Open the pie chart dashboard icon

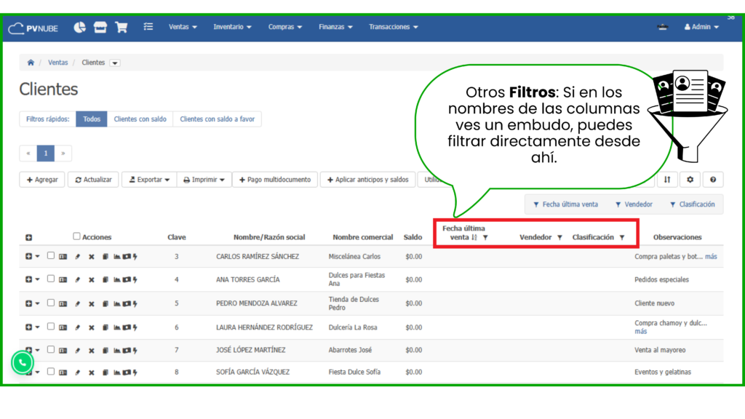click(x=79, y=27)
